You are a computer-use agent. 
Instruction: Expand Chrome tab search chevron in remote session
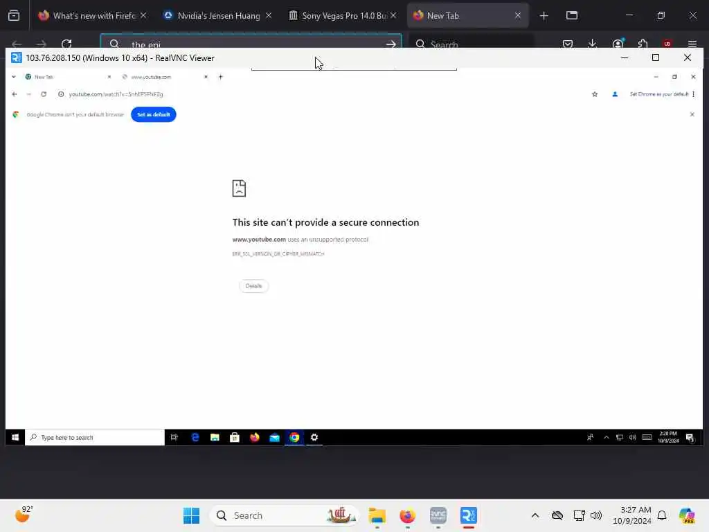(14, 77)
